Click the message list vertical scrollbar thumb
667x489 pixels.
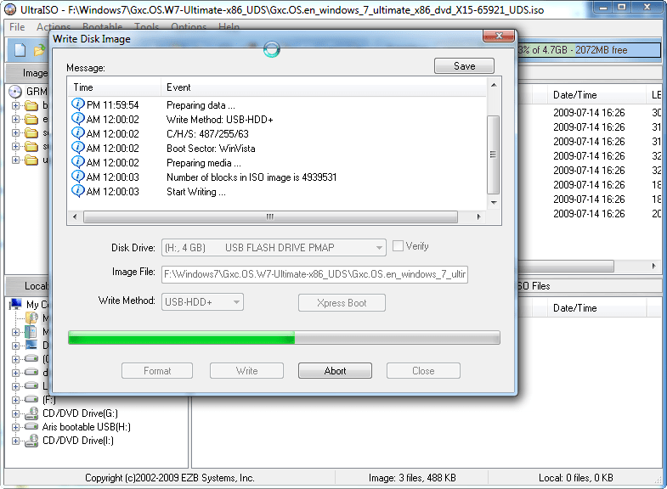[x=493, y=155]
